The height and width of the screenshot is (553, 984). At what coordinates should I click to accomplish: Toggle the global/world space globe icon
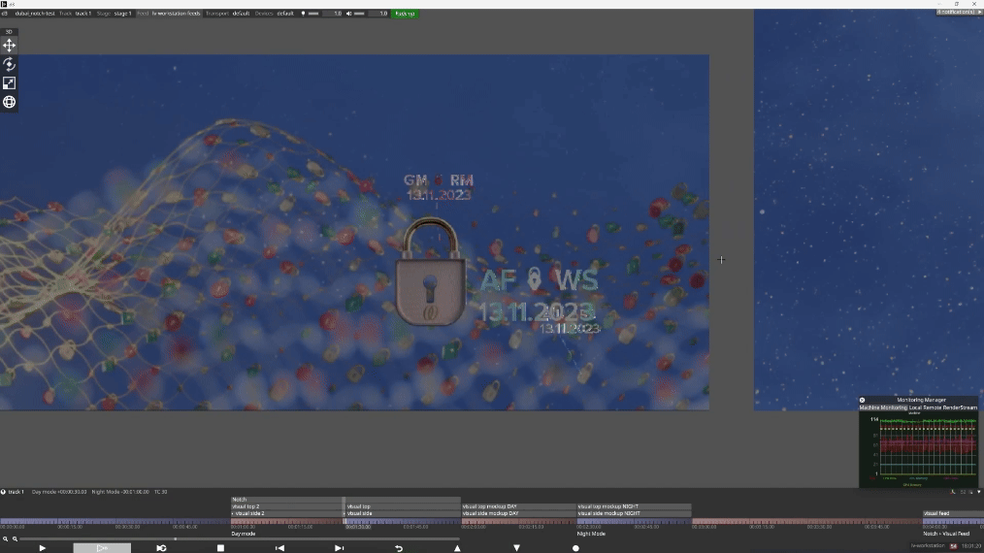click(9, 102)
